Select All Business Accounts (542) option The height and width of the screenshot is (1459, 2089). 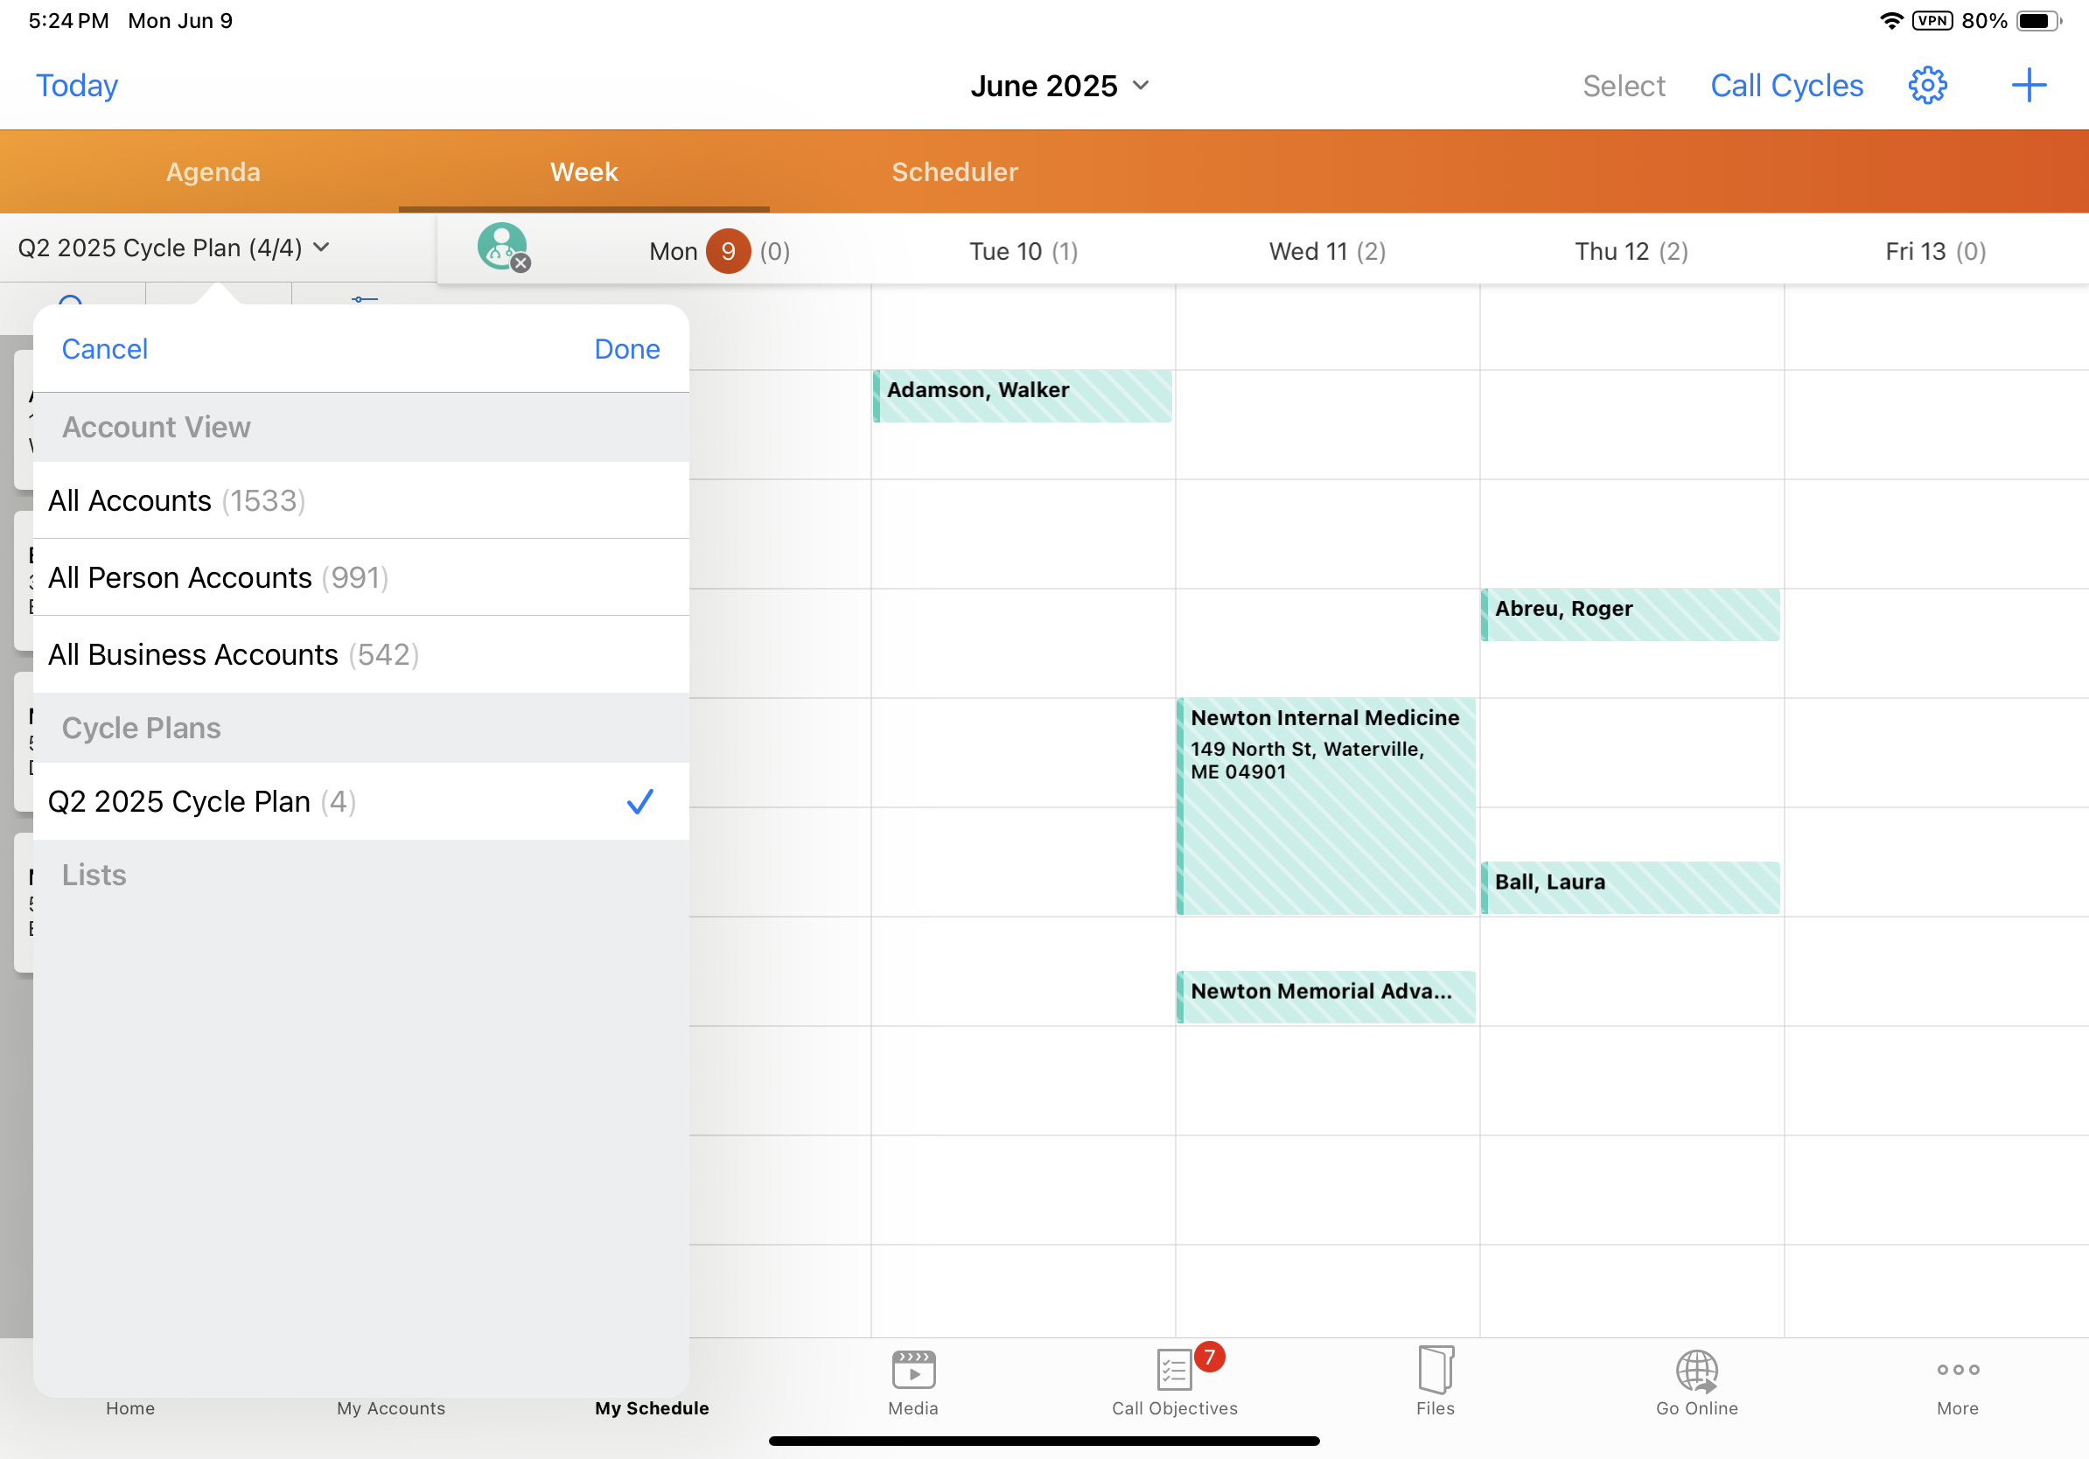[x=360, y=655]
